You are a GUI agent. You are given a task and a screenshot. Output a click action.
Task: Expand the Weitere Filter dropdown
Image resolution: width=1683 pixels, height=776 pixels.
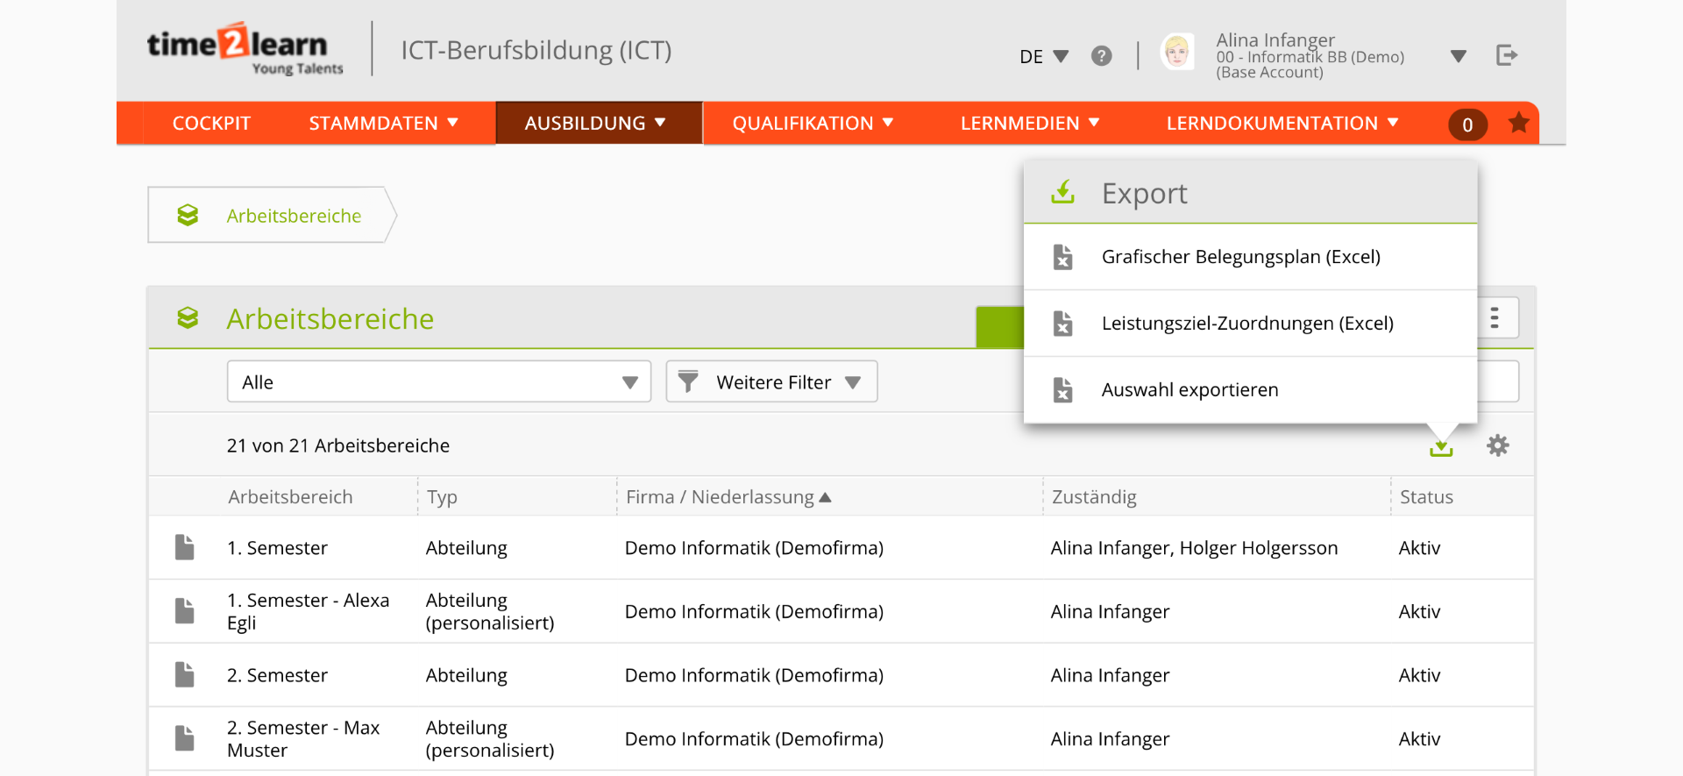pyautogui.click(x=771, y=382)
